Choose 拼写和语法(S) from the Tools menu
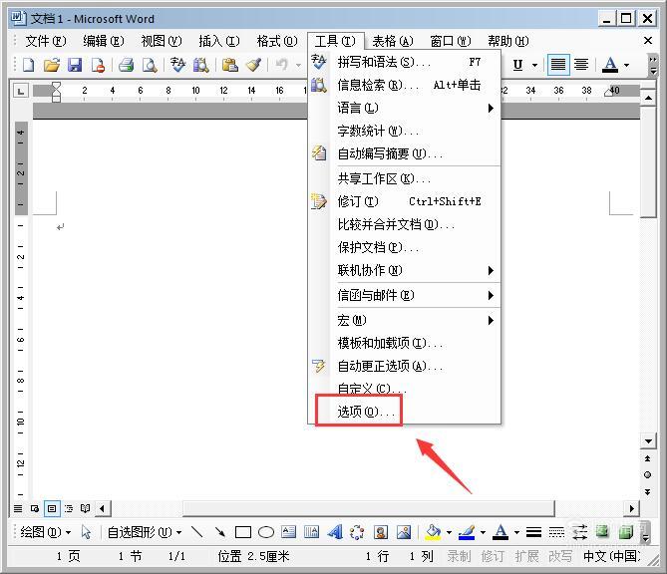The height and width of the screenshot is (574, 667). (x=404, y=62)
